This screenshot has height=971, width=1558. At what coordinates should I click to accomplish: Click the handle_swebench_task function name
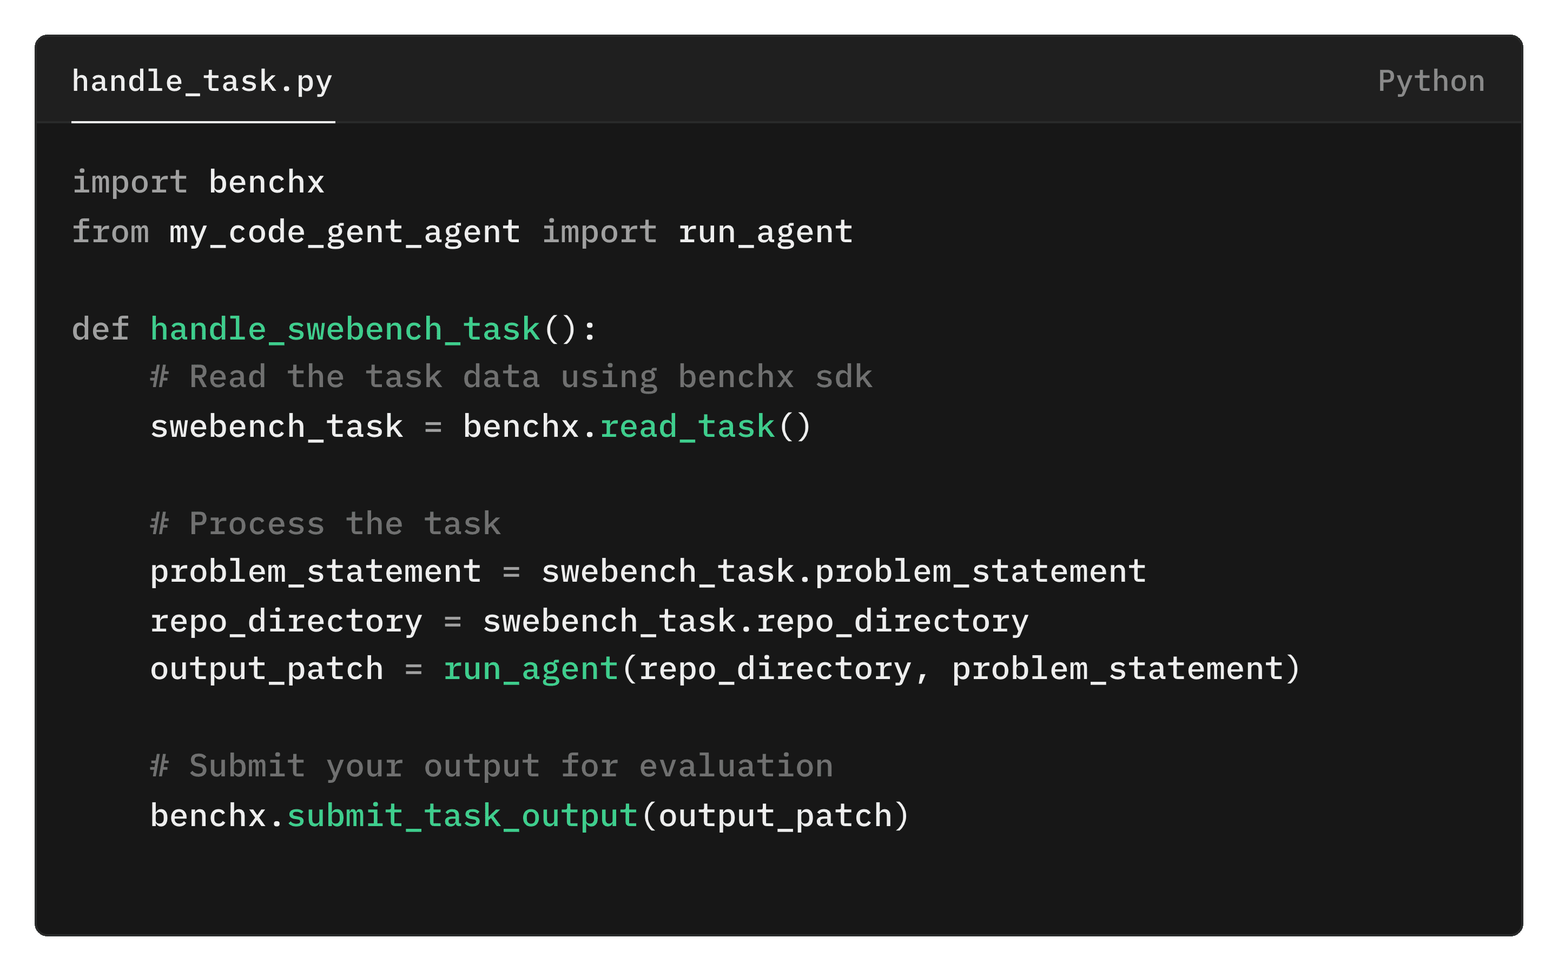345,329
